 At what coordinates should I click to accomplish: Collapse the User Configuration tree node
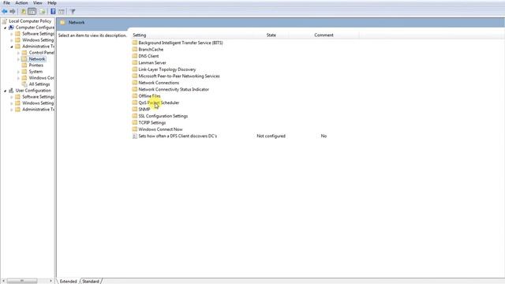6,91
